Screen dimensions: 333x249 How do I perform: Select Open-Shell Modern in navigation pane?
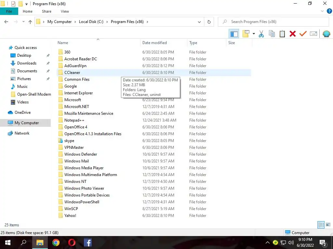click(34, 94)
